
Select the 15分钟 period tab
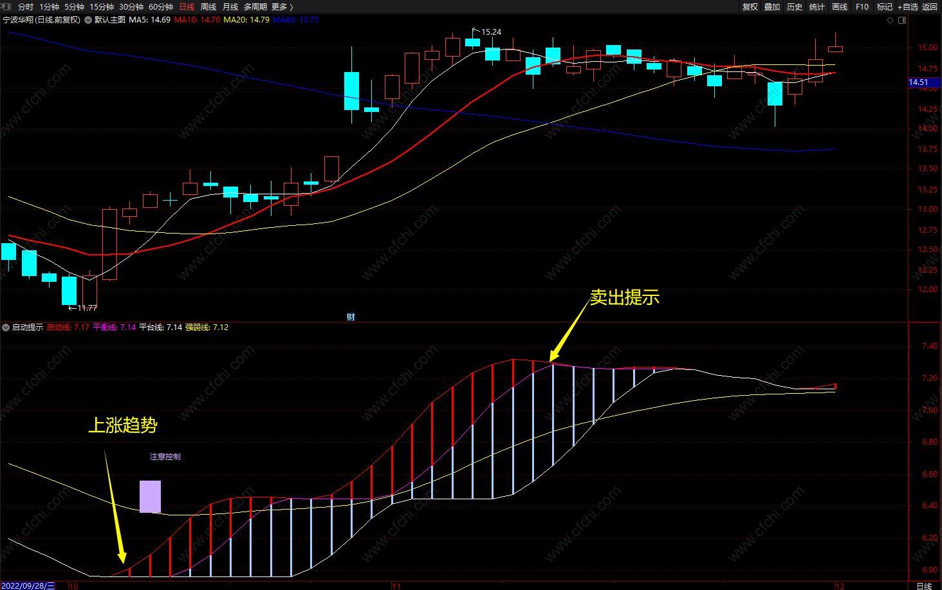tap(102, 6)
